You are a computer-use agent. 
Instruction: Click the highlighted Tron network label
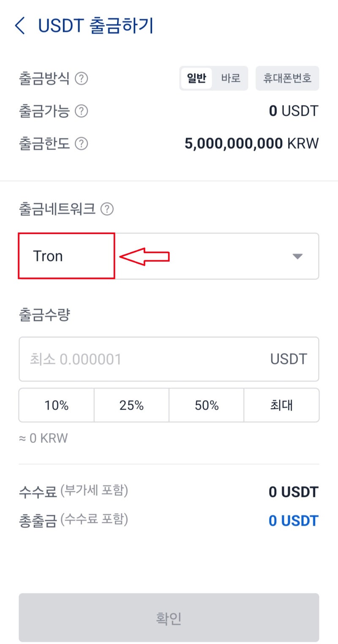(48, 256)
